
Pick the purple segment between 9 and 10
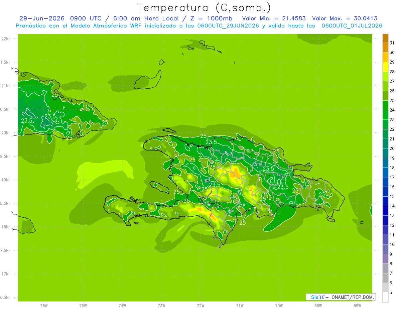[386, 249]
